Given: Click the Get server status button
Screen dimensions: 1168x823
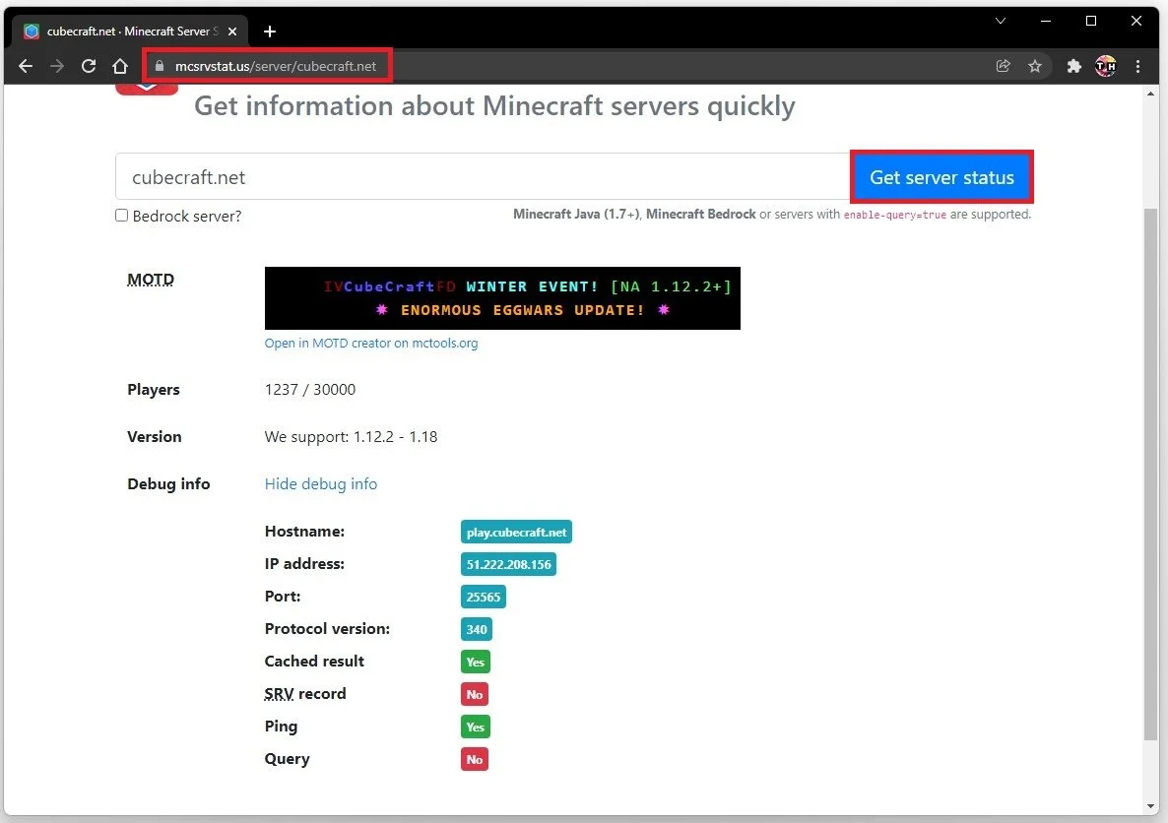Looking at the screenshot, I should tap(941, 177).
